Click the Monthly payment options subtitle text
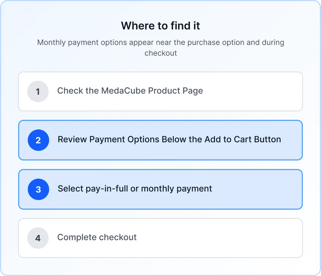This screenshot has height=276, width=321. 160,47
